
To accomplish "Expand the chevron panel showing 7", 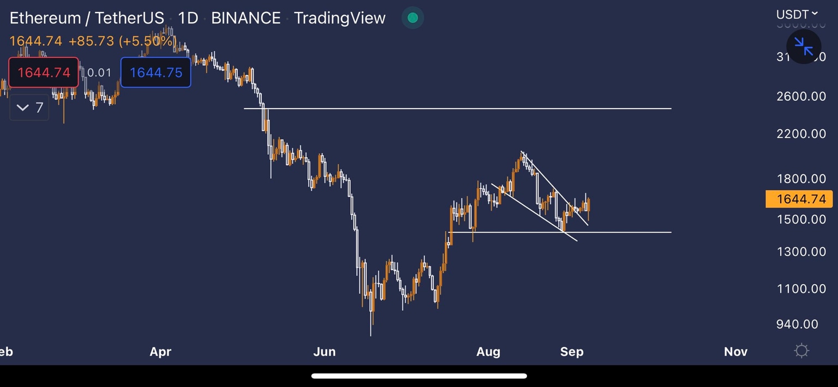I will click(29, 107).
